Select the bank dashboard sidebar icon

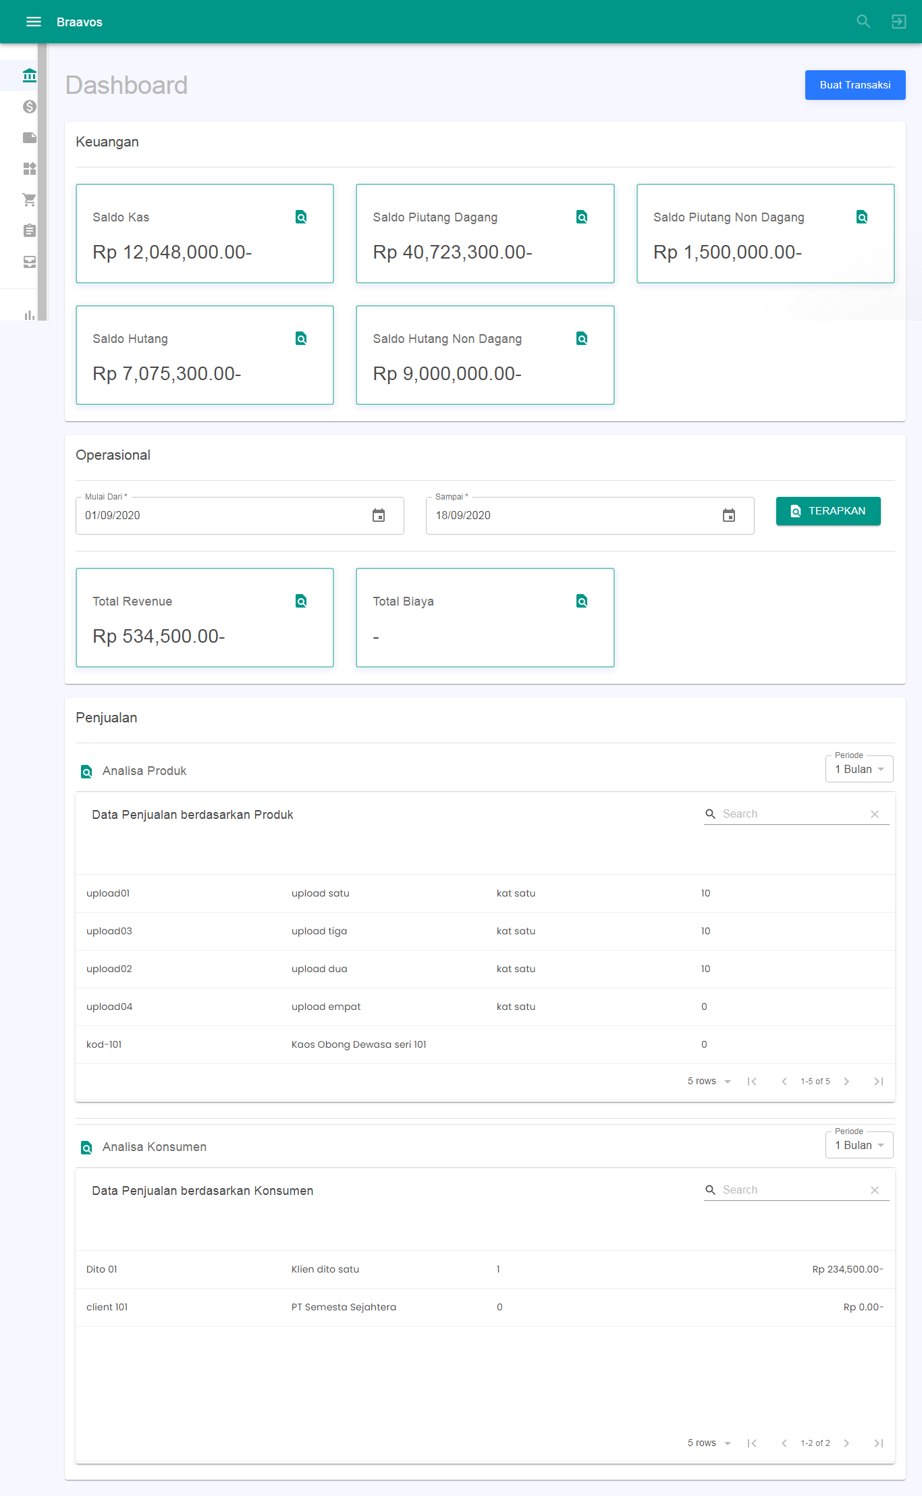pyautogui.click(x=29, y=75)
